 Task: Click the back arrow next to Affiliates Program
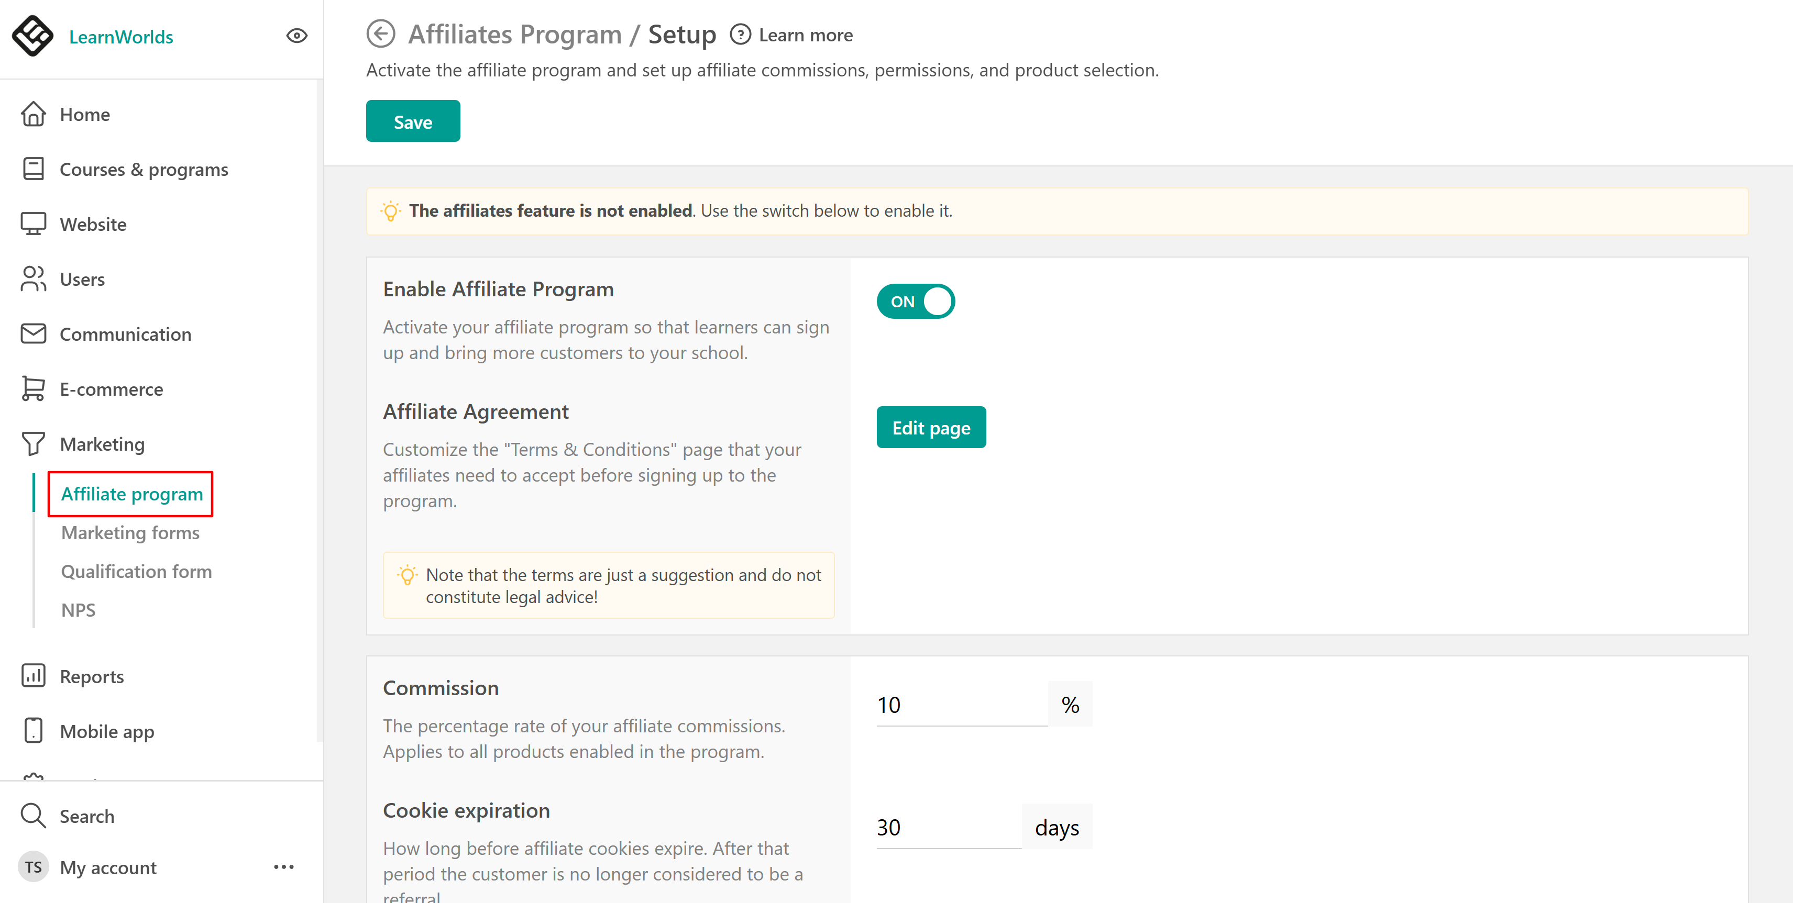(381, 34)
